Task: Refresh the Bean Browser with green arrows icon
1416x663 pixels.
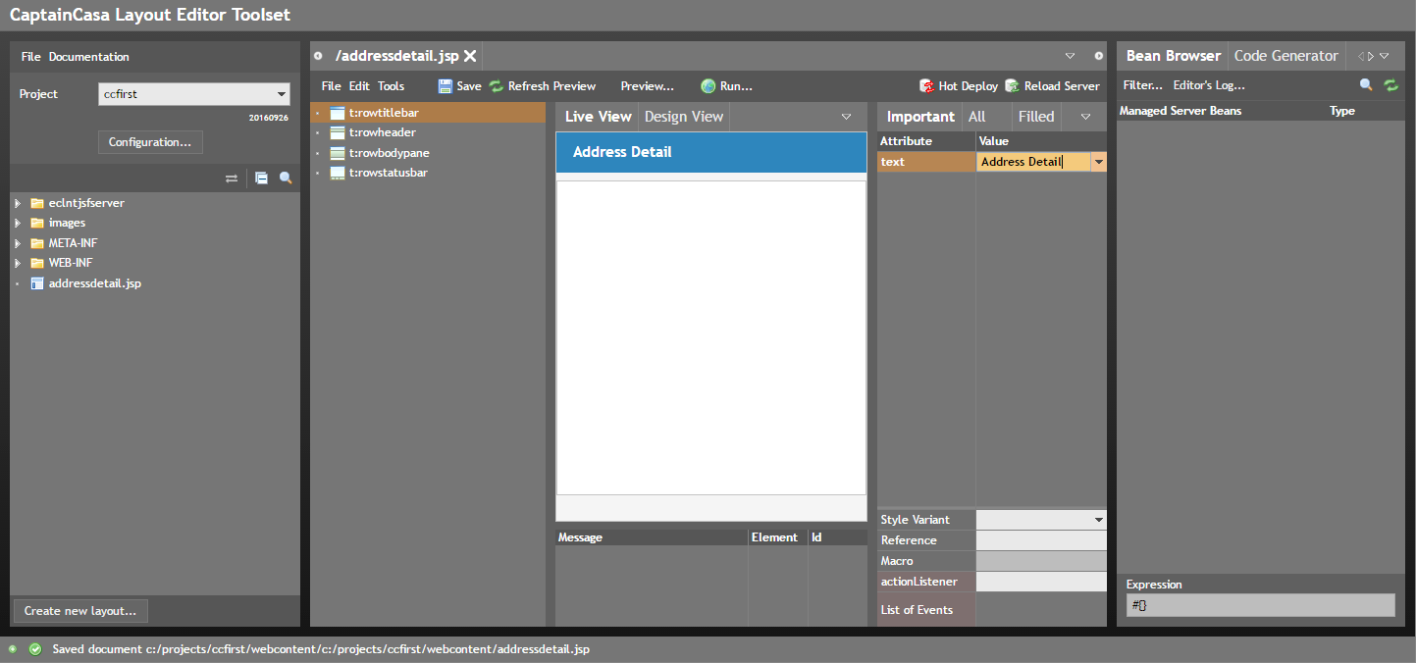Action: click(x=1390, y=85)
